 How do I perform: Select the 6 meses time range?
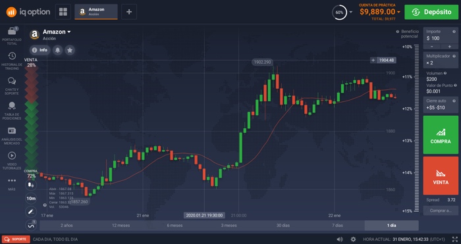[175, 226]
